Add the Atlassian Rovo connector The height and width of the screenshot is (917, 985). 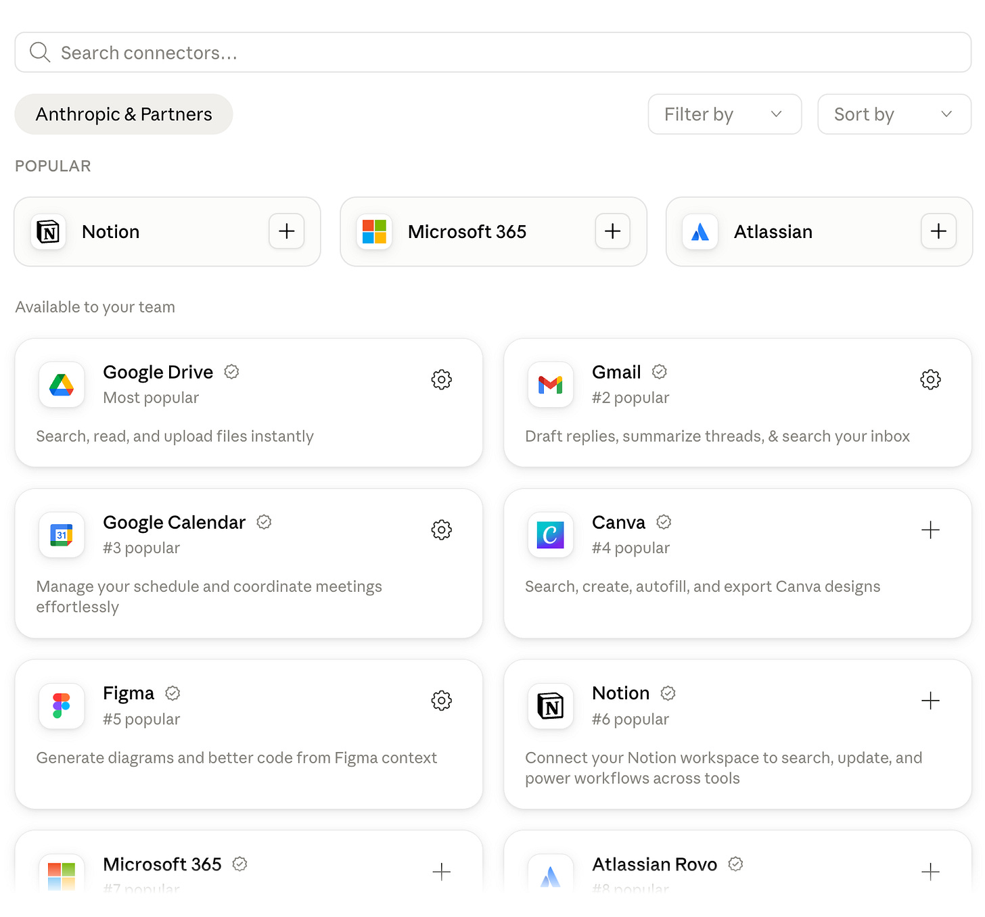pos(931,872)
